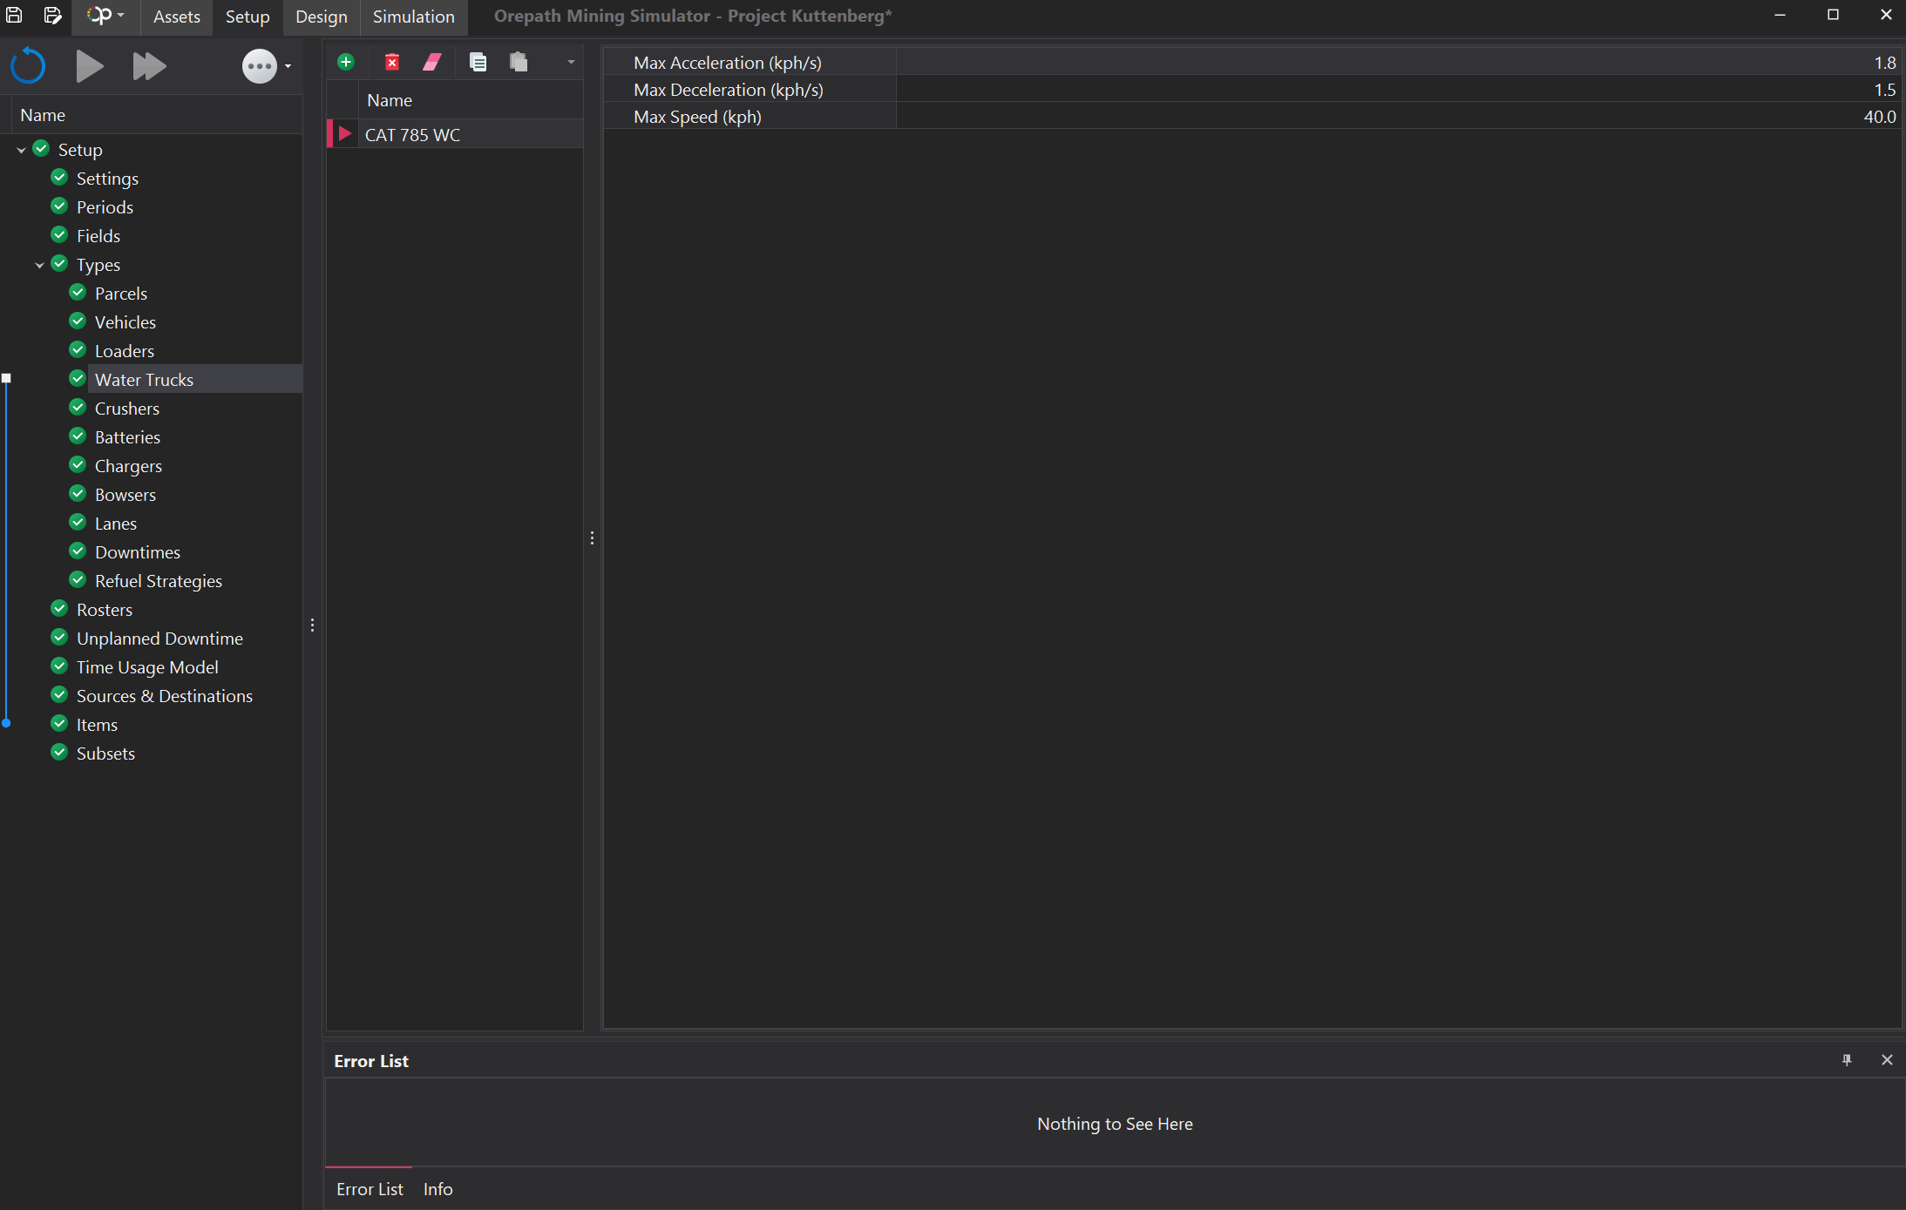This screenshot has height=1210, width=1906.
Task: Open Unplanned Downtime tree item
Action: 159,639
